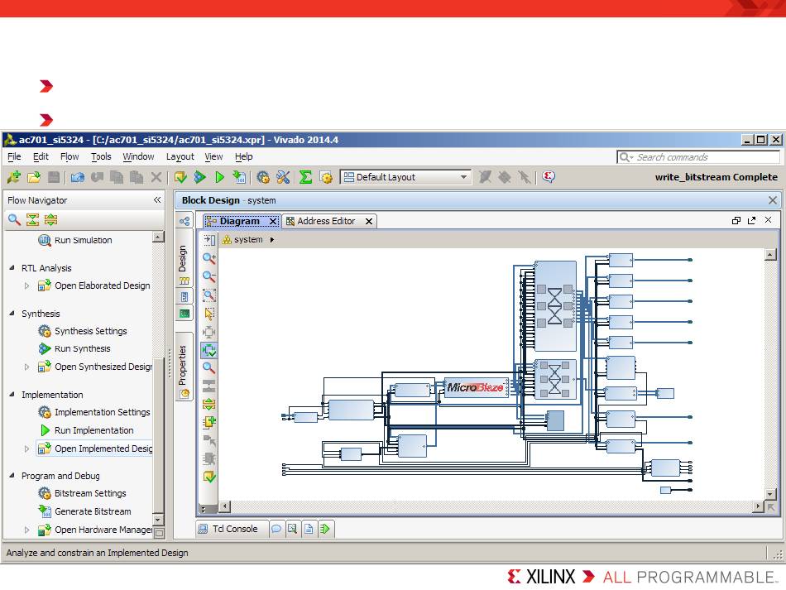The width and height of the screenshot is (786, 590).
Task: Click the red feedback icon in toolbar
Action: coord(549,177)
